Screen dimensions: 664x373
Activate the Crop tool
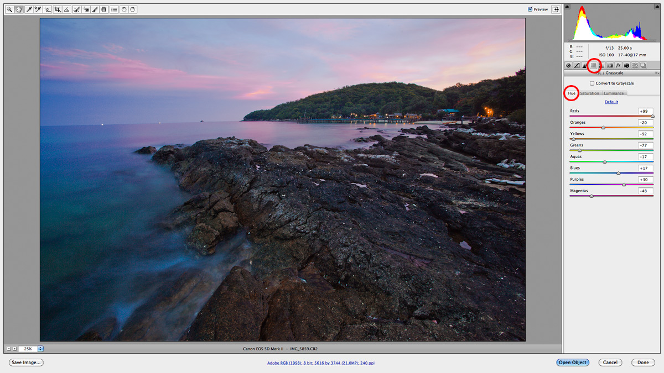[57, 9]
